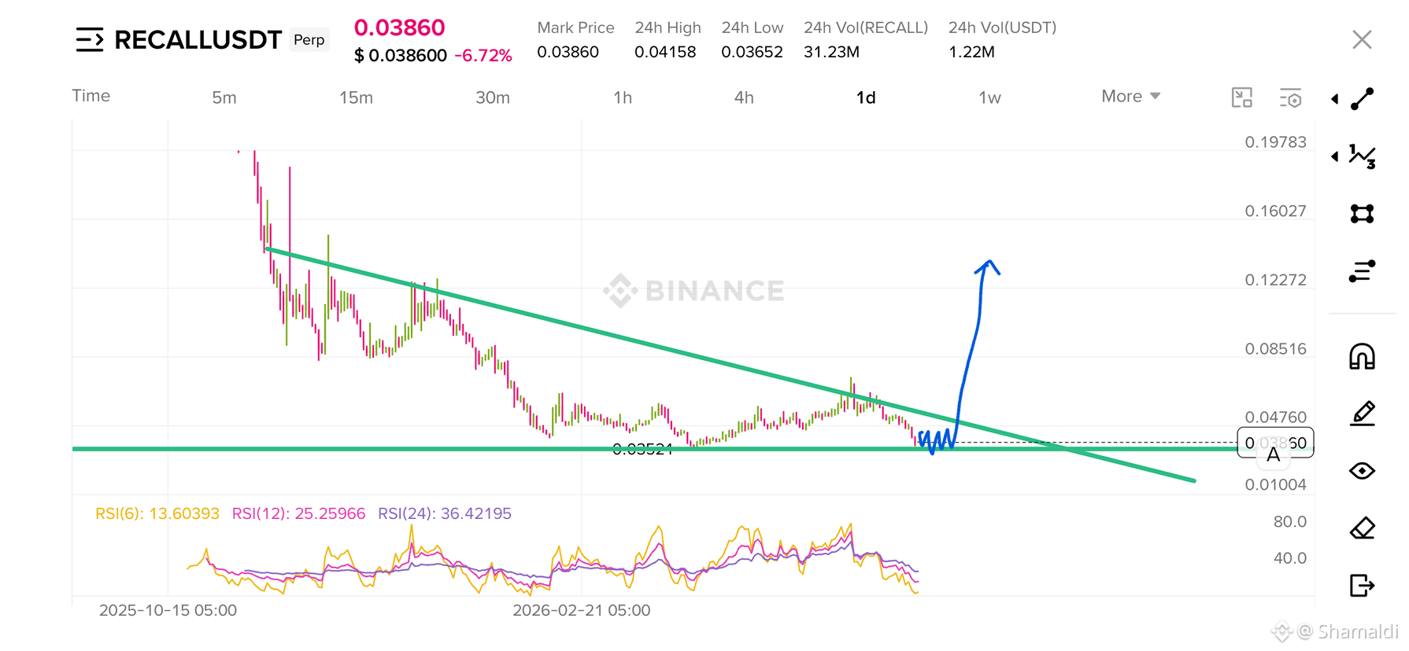Click the 0.01004 price axis label
This screenshot has height=651, width=1409.
pos(1275,485)
